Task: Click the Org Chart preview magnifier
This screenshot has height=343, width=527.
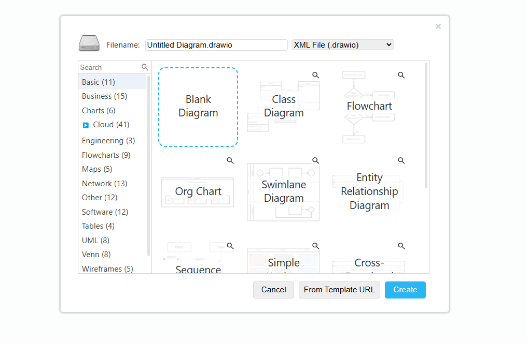Action: tap(230, 160)
